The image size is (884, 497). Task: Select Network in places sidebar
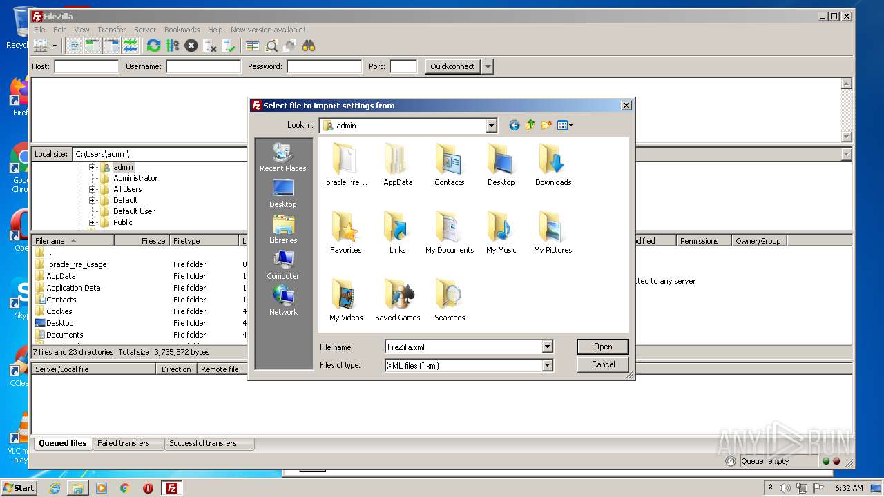(x=283, y=302)
